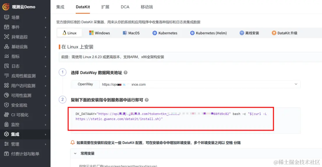Click the MacOS logo icon
The width and height of the screenshot is (322, 167).
(125, 33)
